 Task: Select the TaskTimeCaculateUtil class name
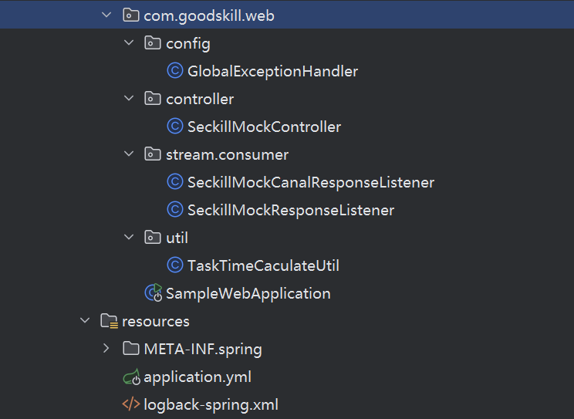point(263,266)
